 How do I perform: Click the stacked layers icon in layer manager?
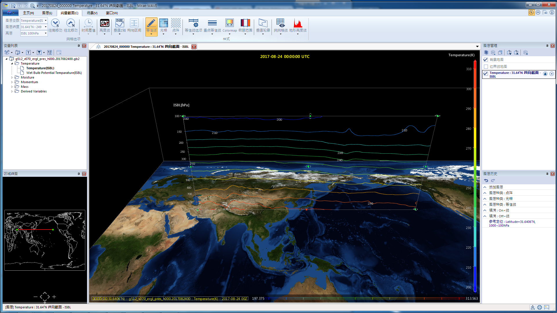coord(486,52)
